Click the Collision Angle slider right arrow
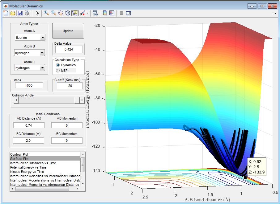Viewport: 280px width, 204px height. pyautogui.click(x=82, y=100)
